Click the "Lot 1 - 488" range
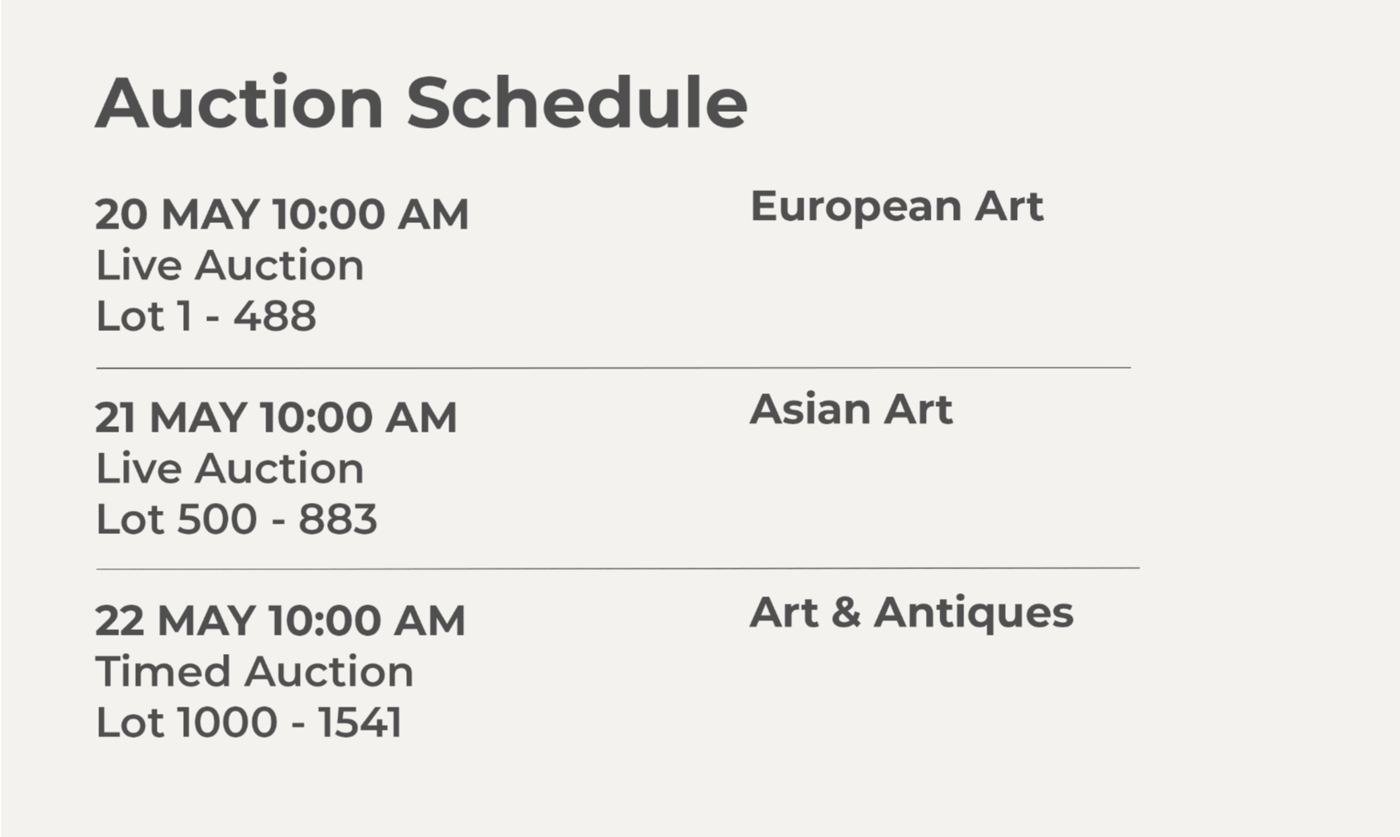The image size is (1400, 837). tap(205, 316)
